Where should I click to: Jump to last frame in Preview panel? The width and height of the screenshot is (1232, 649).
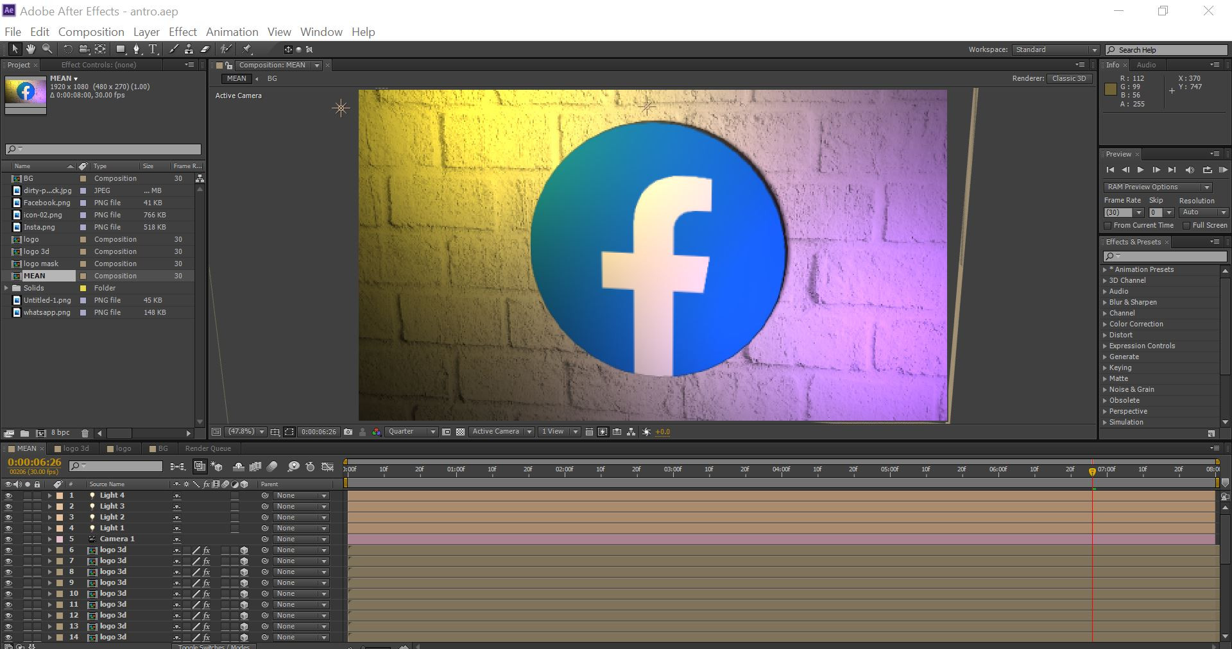tap(1172, 170)
